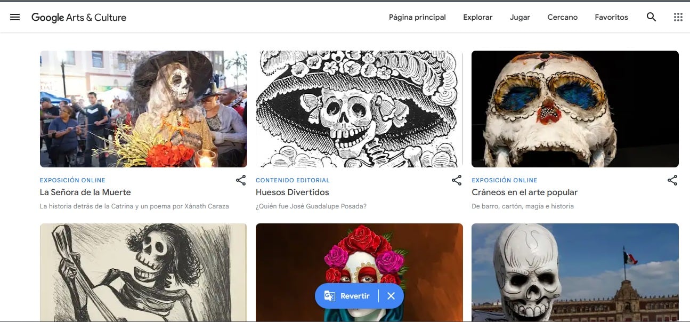Click the translate icon in the blue pill
690x322 pixels.
[330, 296]
